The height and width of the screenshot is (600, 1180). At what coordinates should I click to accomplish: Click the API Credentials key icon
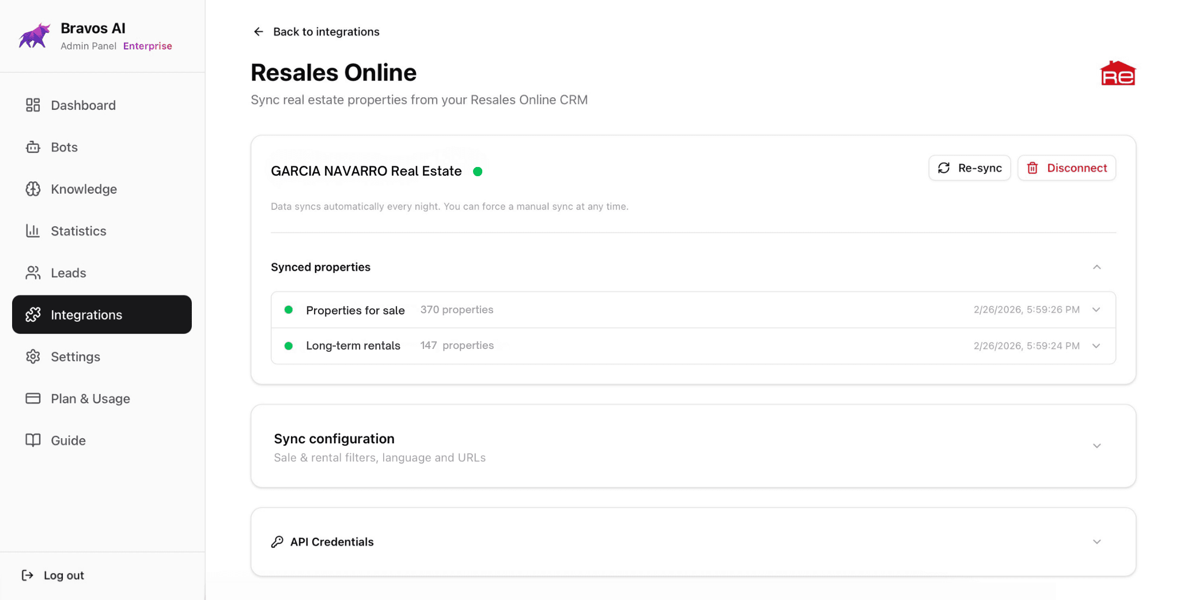277,541
